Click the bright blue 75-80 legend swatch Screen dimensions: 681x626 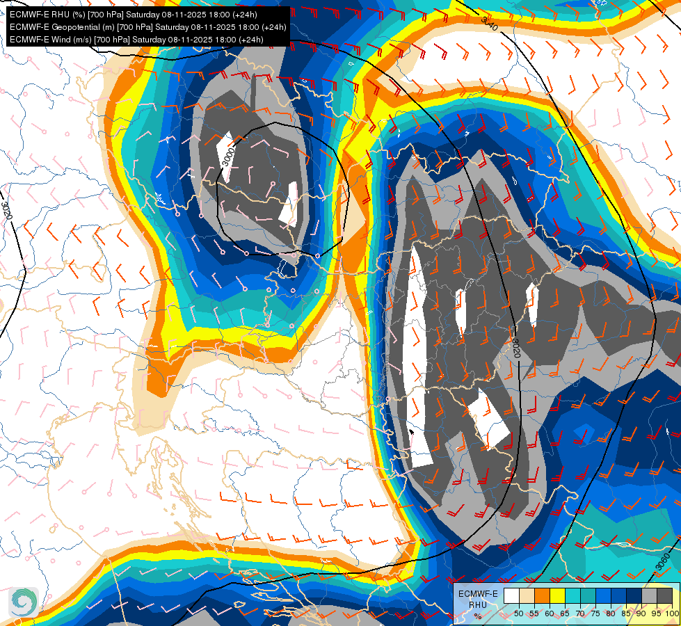[603, 595]
